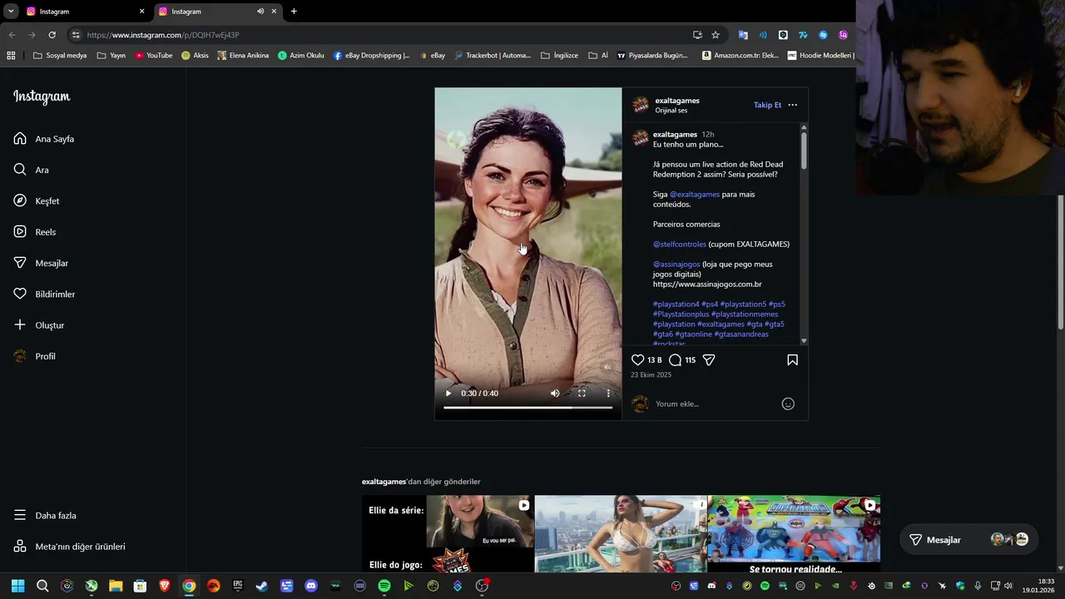Open the bikini woman post thumbnail
Screen dimensions: 1065x599
coord(621,534)
